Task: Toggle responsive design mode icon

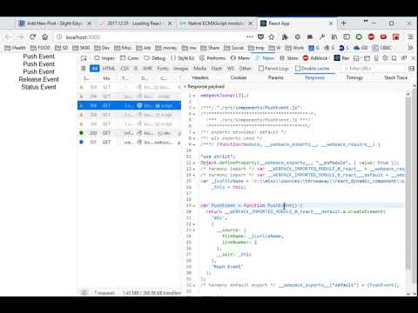Action: click(376, 58)
